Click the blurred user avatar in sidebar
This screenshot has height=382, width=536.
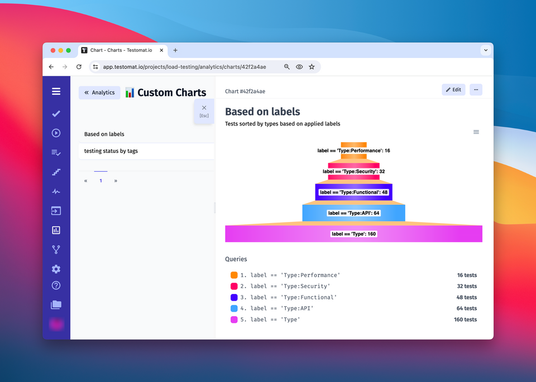(x=56, y=324)
